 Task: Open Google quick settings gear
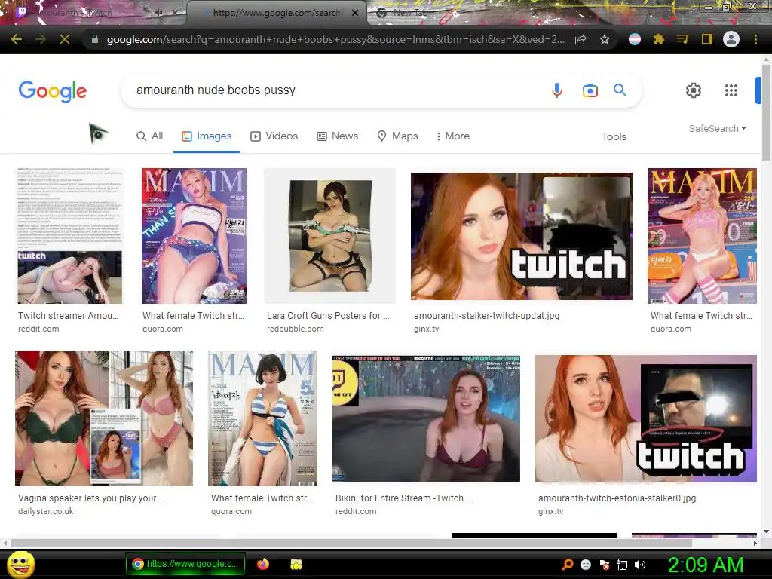694,90
